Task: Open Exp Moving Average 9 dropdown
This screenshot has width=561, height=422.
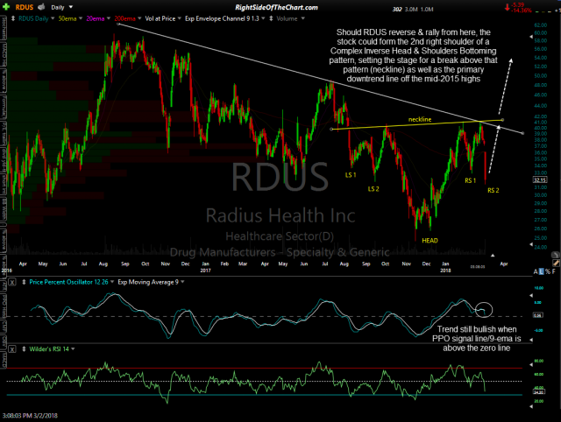Action: click(x=182, y=282)
